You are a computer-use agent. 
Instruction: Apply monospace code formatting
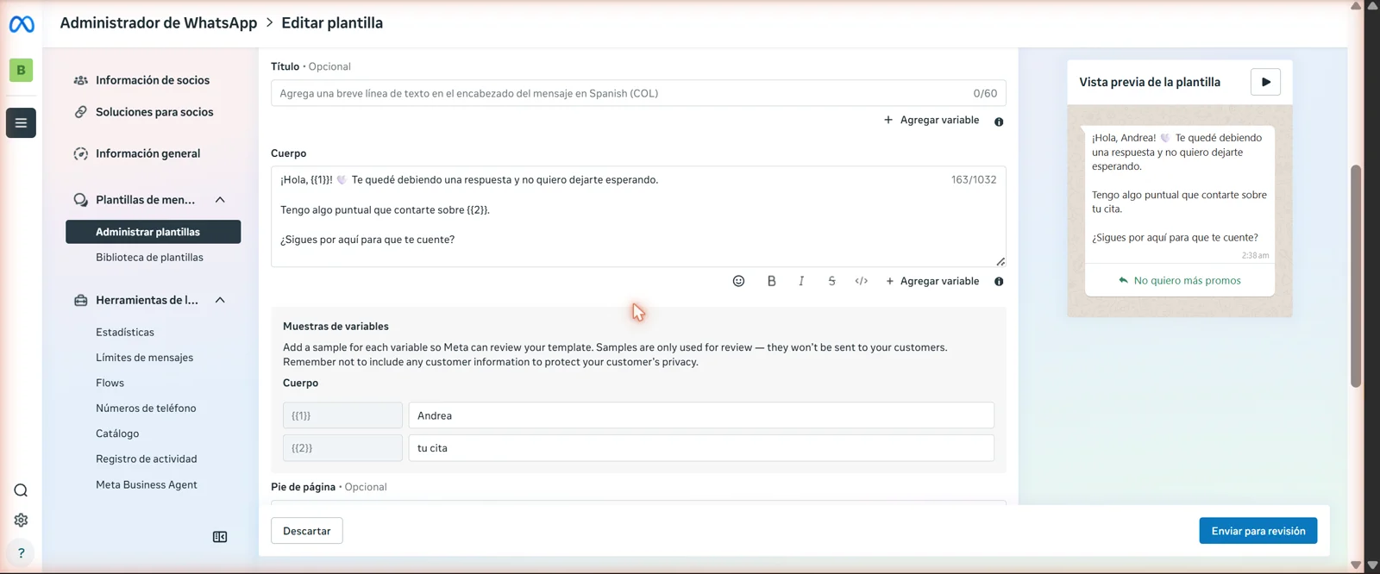coord(861,281)
